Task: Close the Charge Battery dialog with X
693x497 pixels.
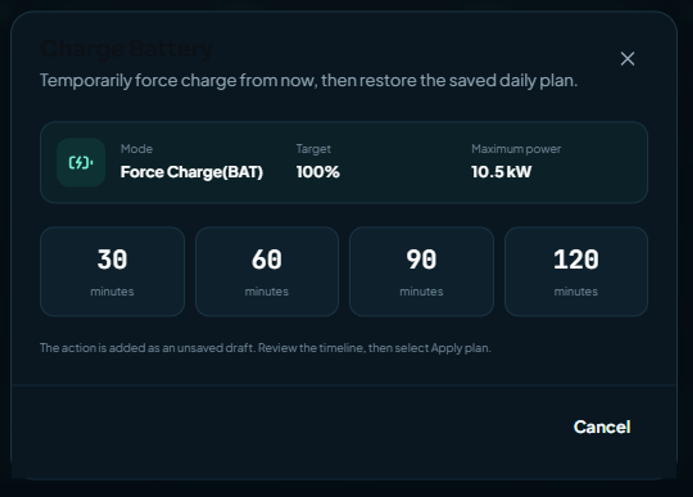Action: [627, 59]
